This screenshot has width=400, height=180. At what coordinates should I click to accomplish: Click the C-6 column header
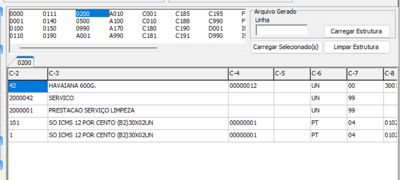click(x=328, y=74)
